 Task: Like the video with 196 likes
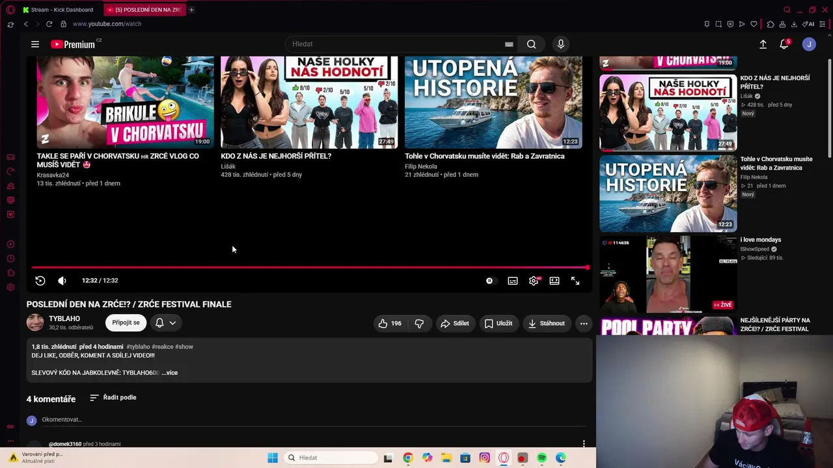390,323
